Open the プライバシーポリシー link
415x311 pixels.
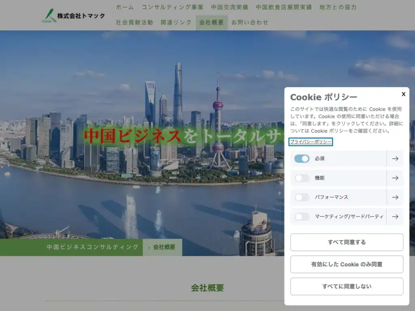tap(310, 142)
